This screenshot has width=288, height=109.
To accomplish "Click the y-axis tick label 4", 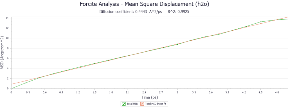I will [x=8, y=68].
